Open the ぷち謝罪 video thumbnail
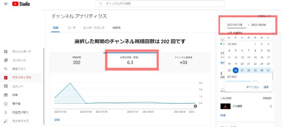 (x=225, y=106)
